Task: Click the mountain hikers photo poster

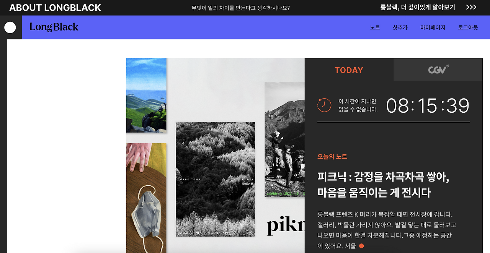Action: (x=284, y=139)
